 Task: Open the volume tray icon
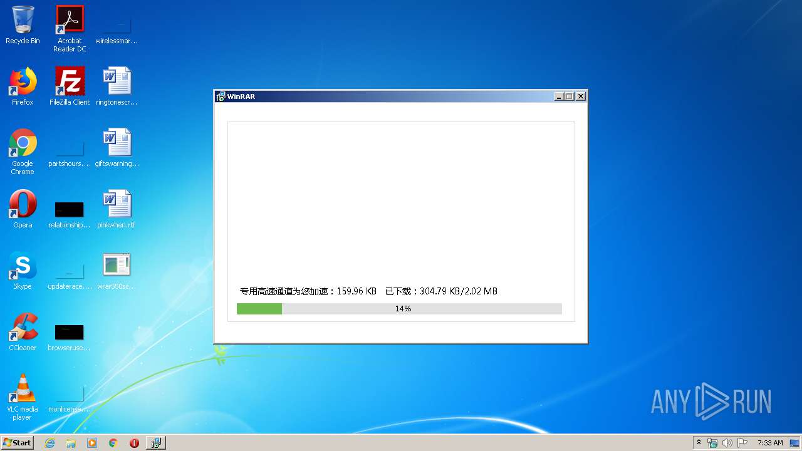(x=727, y=443)
